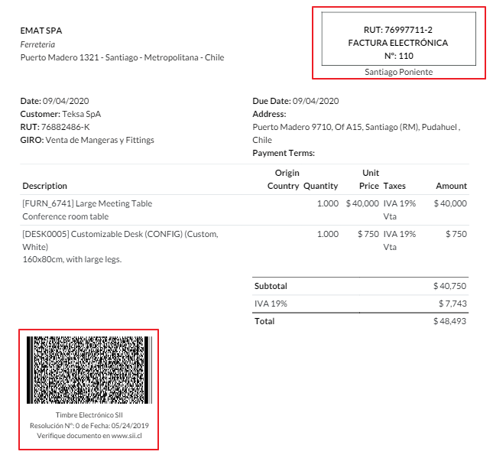493x458 pixels.
Task: Click the customer RUT 76882486-K
Action: click(65, 127)
